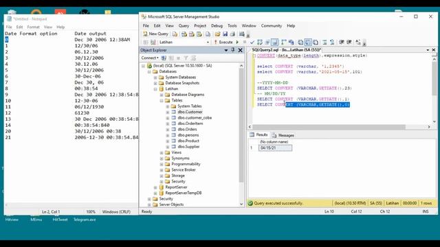This screenshot has width=440, height=247.
Task: Toggle Include Actual Execution Plan icon
Action: click(284, 43)
